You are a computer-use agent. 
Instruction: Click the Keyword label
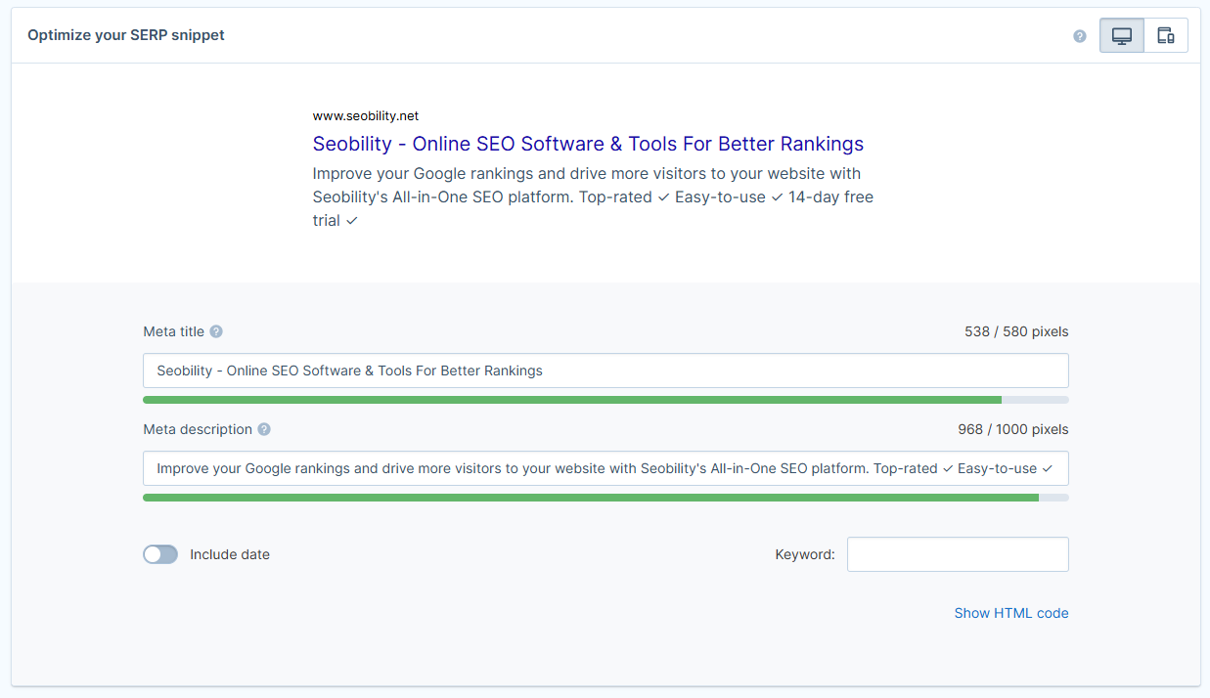pos(804,554)
